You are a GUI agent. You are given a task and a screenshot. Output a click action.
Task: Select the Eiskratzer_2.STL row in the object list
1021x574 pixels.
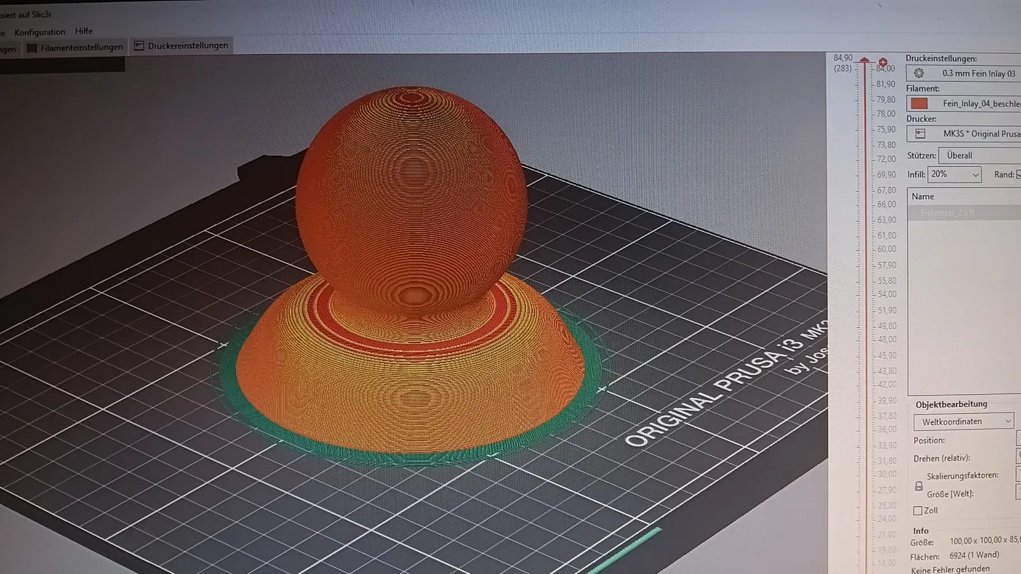(964, 212)
